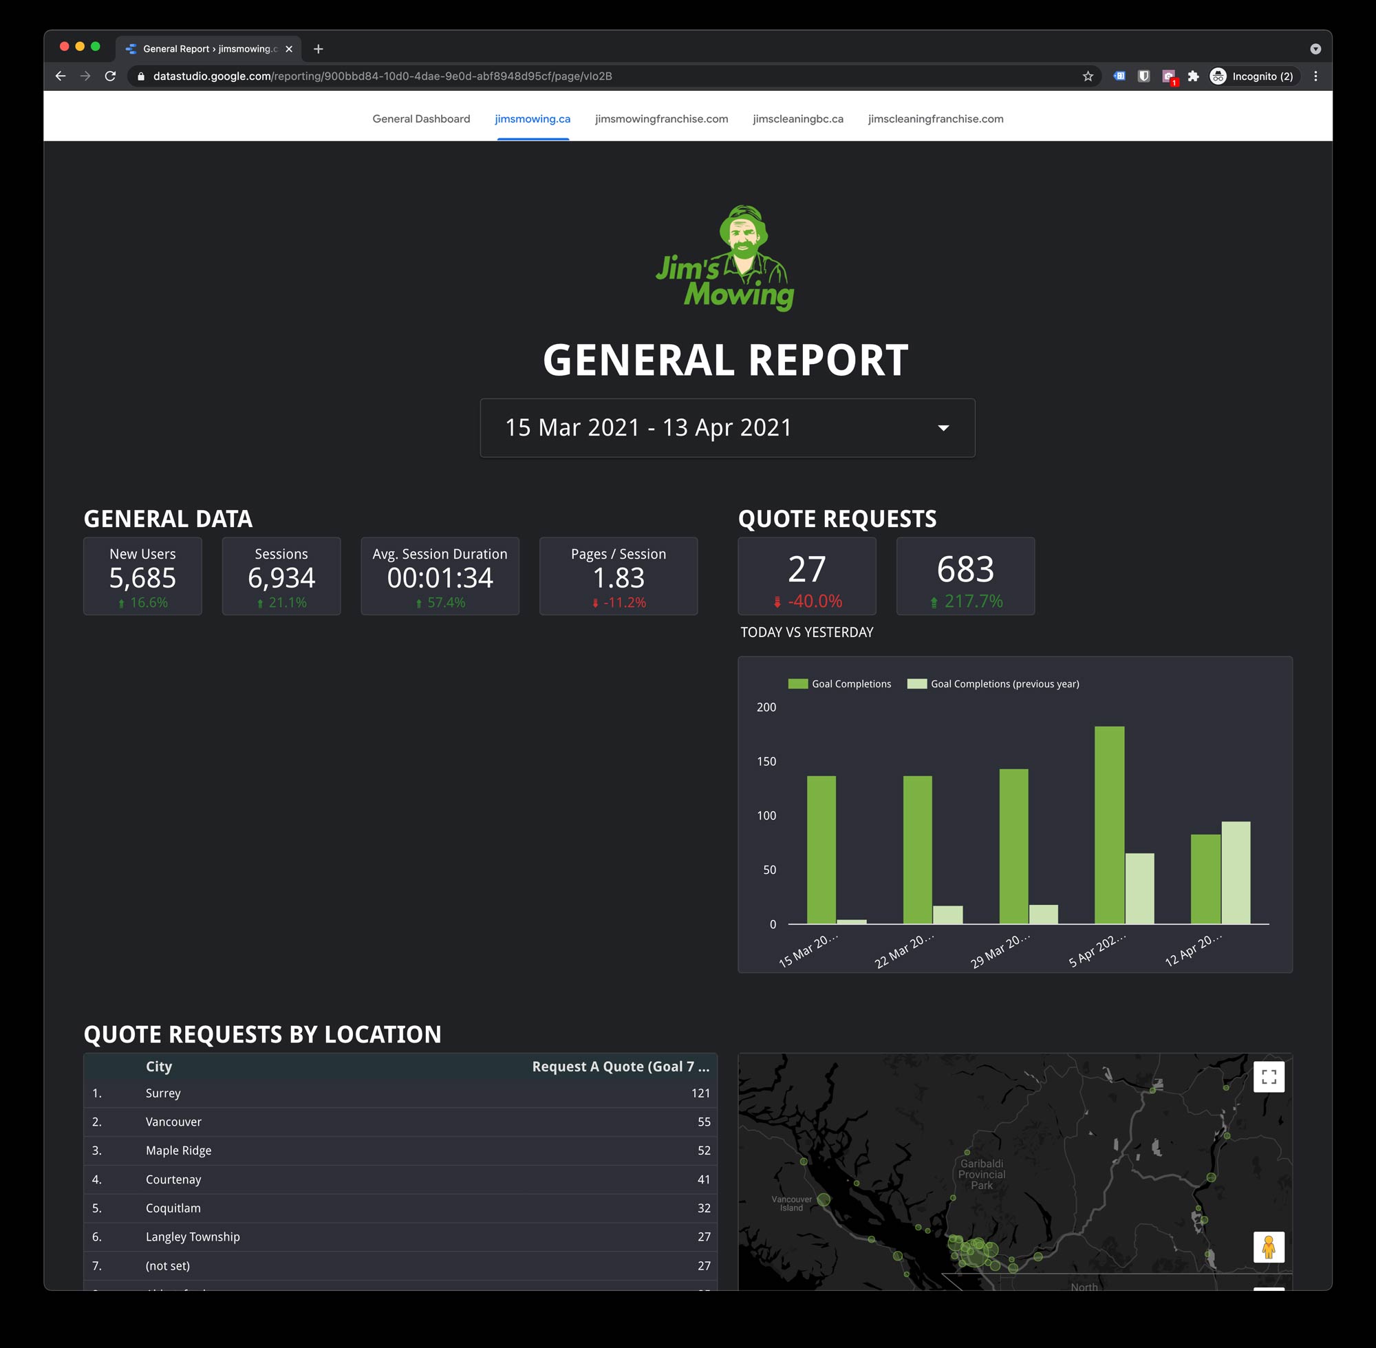The height and width of the screenshot is (1348, 1376).
Task: Click the previous year legend swatch
Action: [x=916, y=684]
